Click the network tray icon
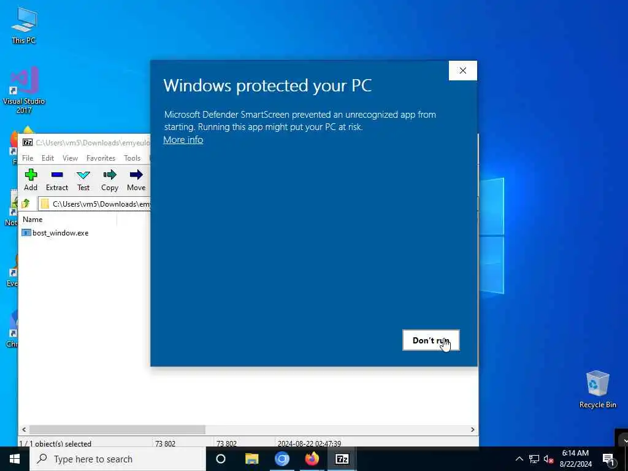Viewport: 628px width, 471px height. (x=534, y=459)
